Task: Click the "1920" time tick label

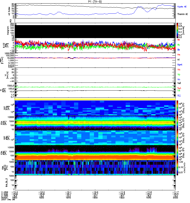Action: coord(122,198)
